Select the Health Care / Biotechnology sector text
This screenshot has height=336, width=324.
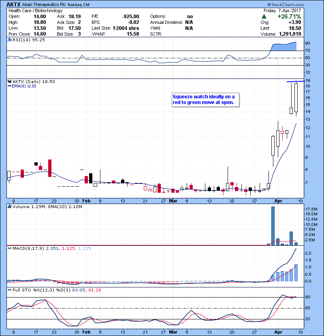35,11
